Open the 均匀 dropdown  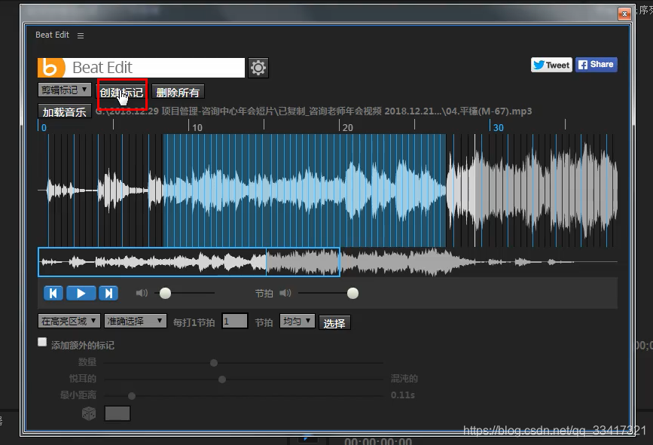tap(298, 321)
